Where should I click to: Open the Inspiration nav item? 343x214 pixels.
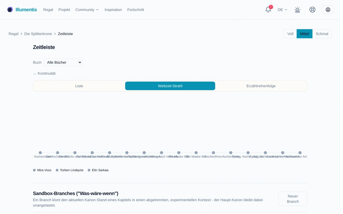pos(113,10)
